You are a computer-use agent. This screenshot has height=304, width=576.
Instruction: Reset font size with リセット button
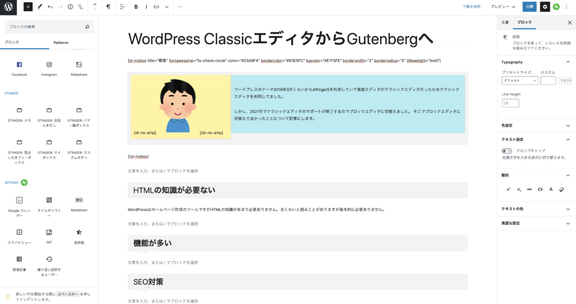click(x=566, y=81)
